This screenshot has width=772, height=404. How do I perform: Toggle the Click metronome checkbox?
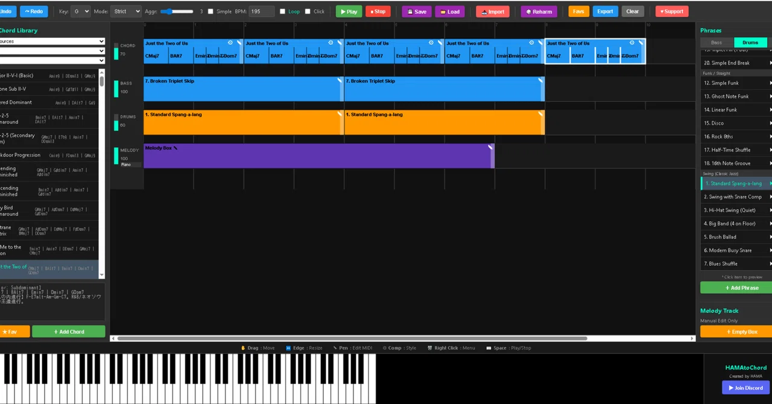coord(308,11)
